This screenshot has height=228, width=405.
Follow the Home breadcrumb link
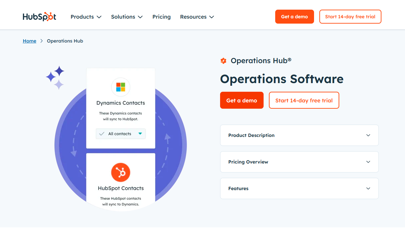tap(30, 41)
